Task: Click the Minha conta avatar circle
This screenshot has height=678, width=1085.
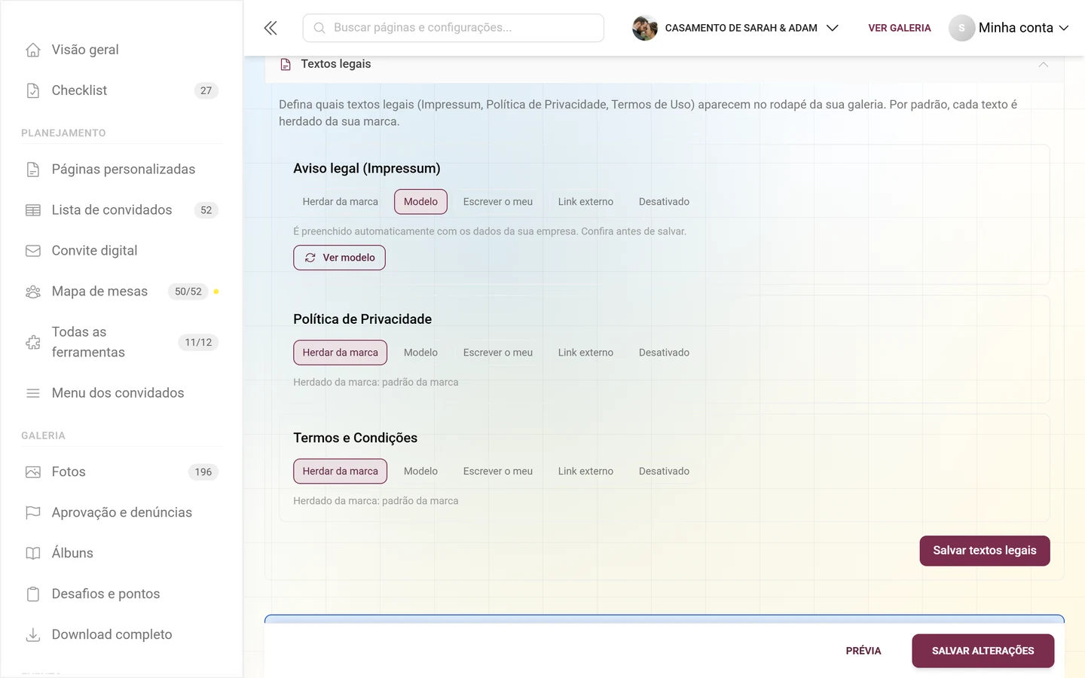Action: pyautogui.click(x=961, y=28)
